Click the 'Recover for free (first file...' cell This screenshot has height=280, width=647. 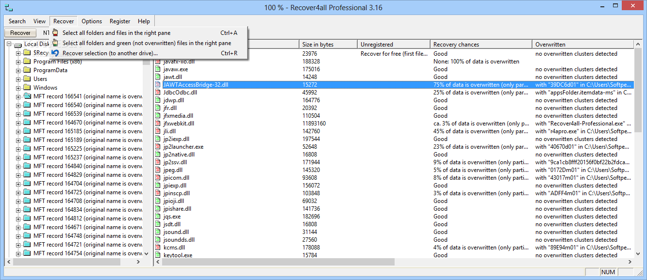(394, 54)
